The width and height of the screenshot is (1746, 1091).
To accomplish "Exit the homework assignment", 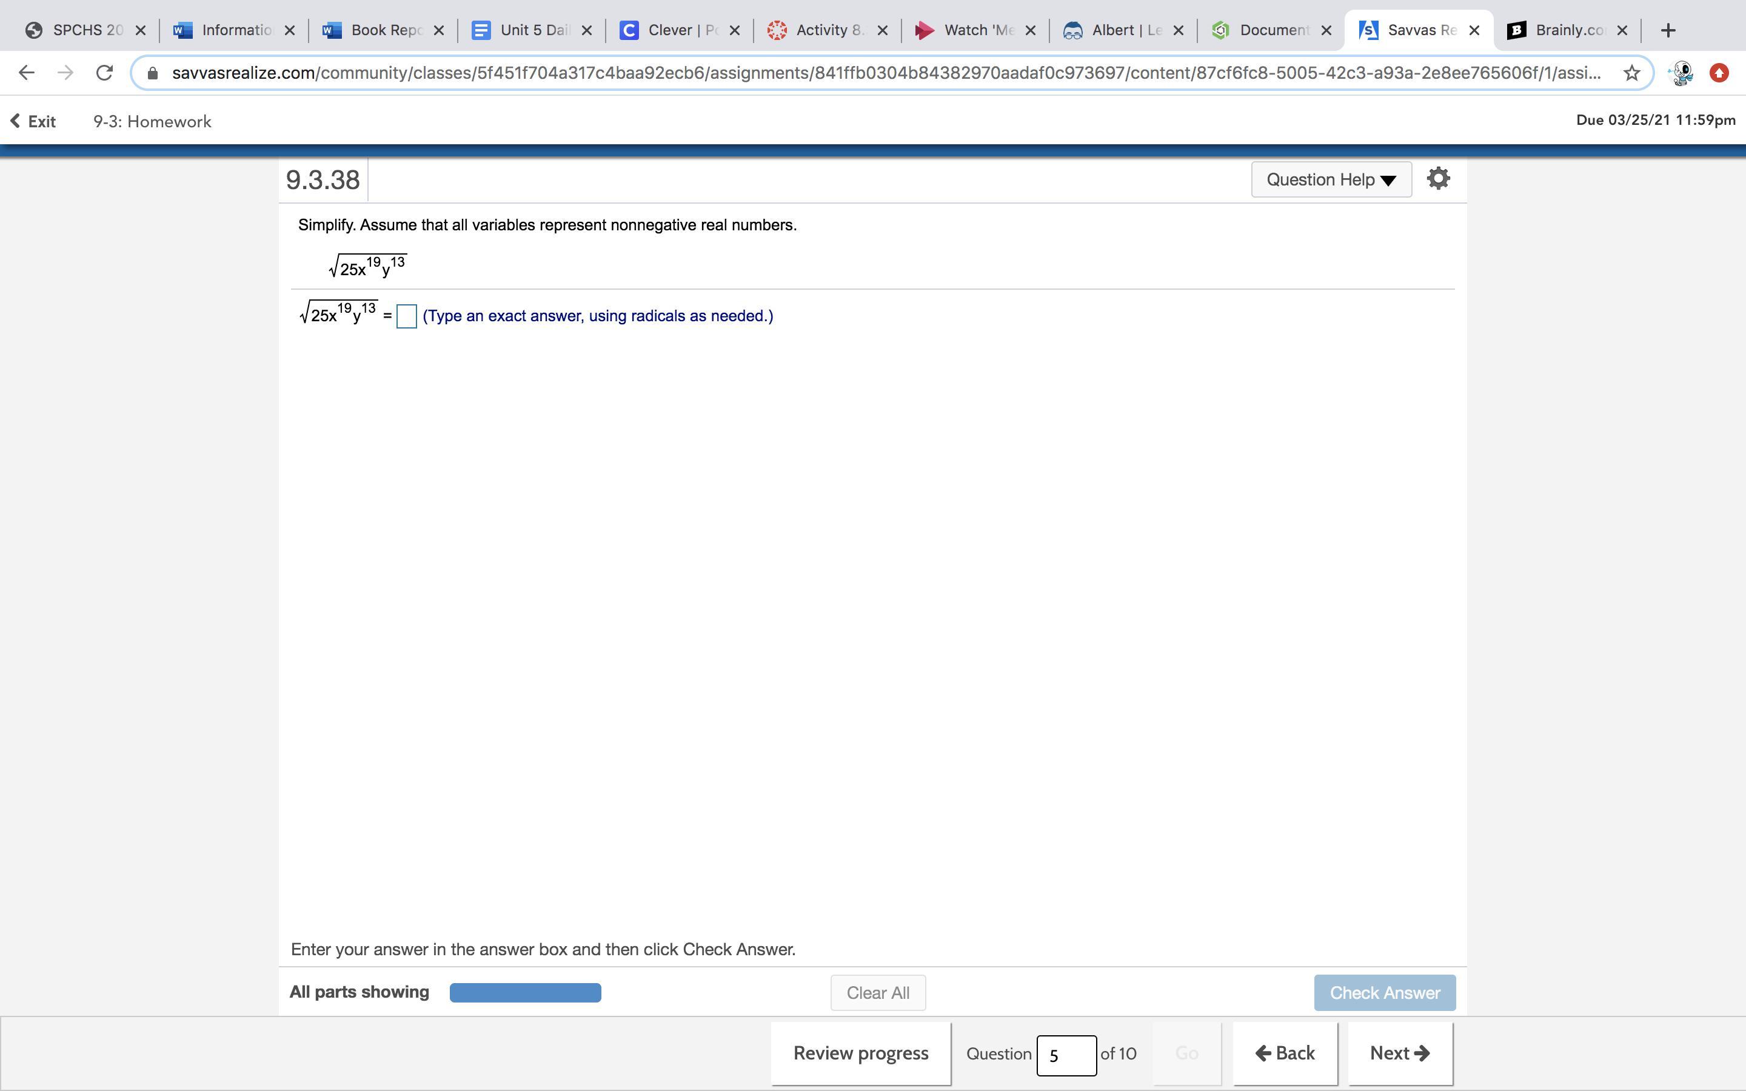I will click(33, 121).
